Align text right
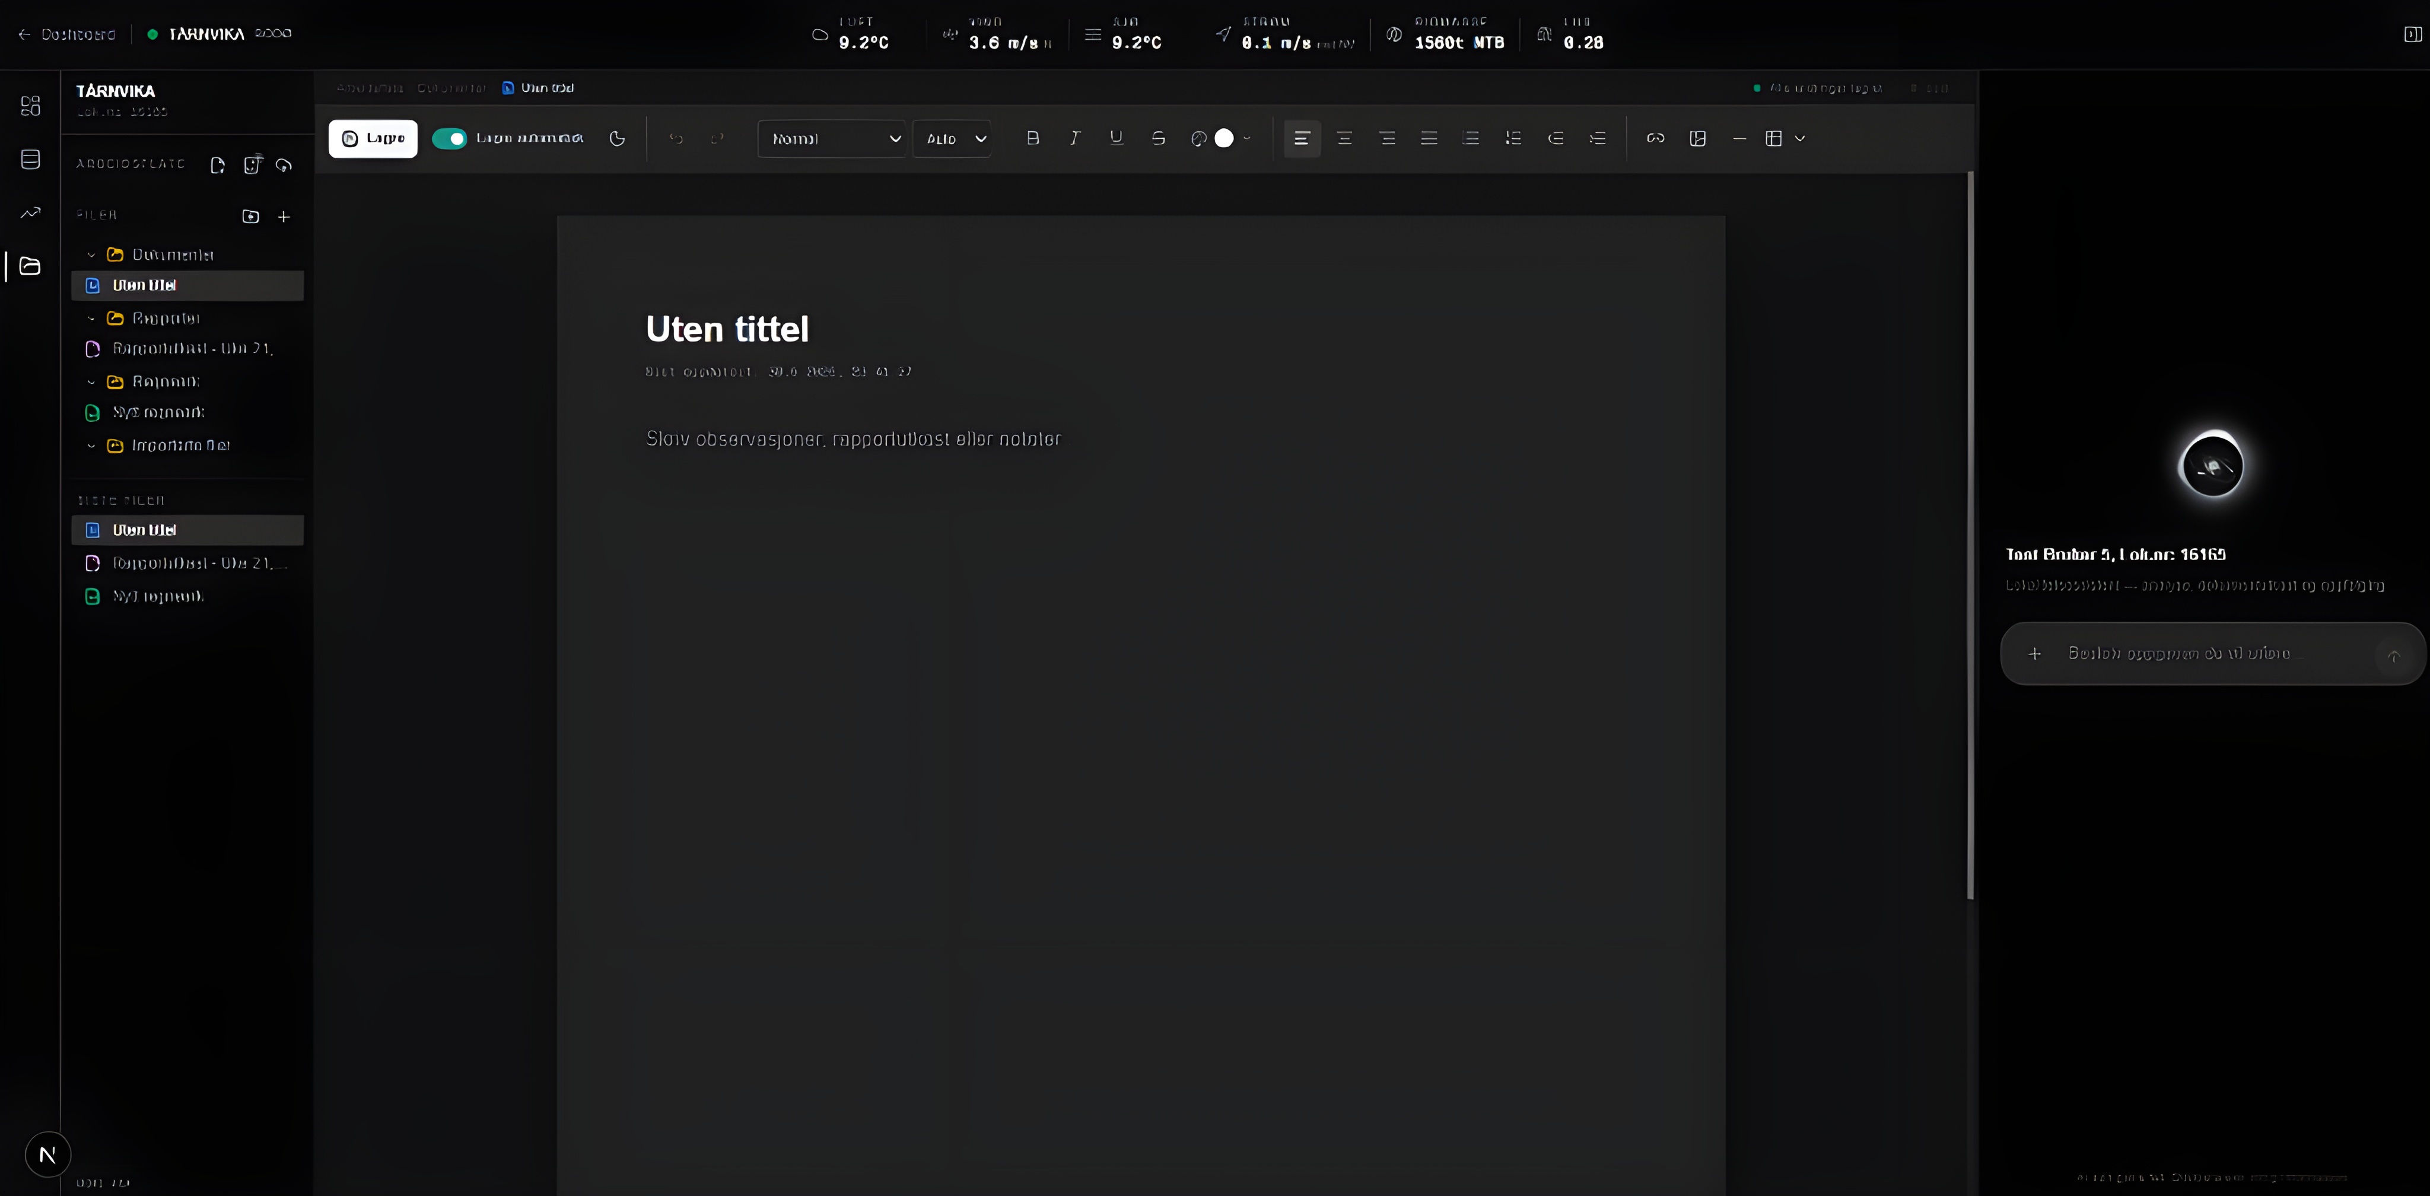The image size is (2430, 1196). tap(1386, 139)
